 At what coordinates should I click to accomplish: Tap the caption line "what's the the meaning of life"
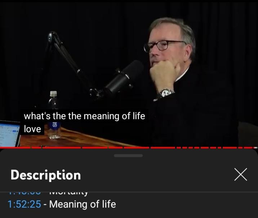click(x=84, y=116)
